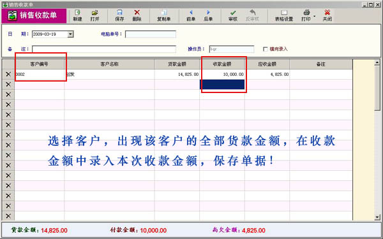383x239 pixels.
Task: Click the 操作员 operator field
Action: pyautogui.click(x=232, y=49)
